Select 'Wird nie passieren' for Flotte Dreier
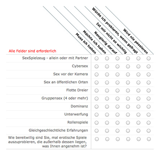Viewport: 162px width, 153px height. pyautogui.click(x=149, y=91)
